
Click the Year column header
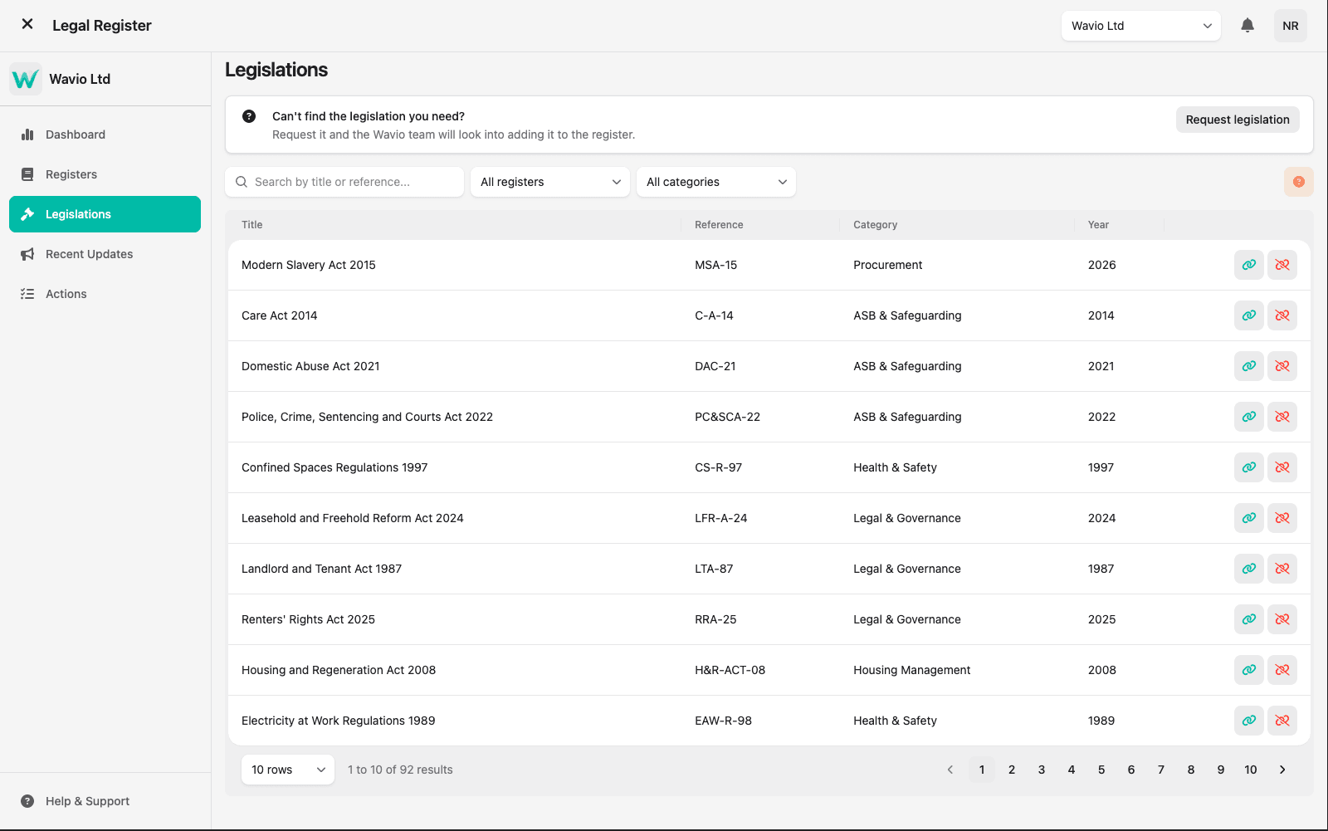point(1098,225)
